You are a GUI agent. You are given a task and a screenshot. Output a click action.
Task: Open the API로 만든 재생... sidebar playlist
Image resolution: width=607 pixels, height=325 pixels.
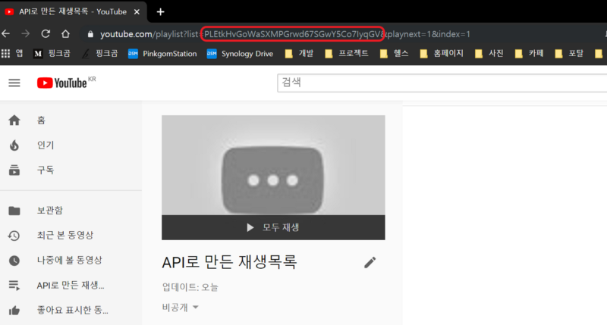(x=71, y=285)
